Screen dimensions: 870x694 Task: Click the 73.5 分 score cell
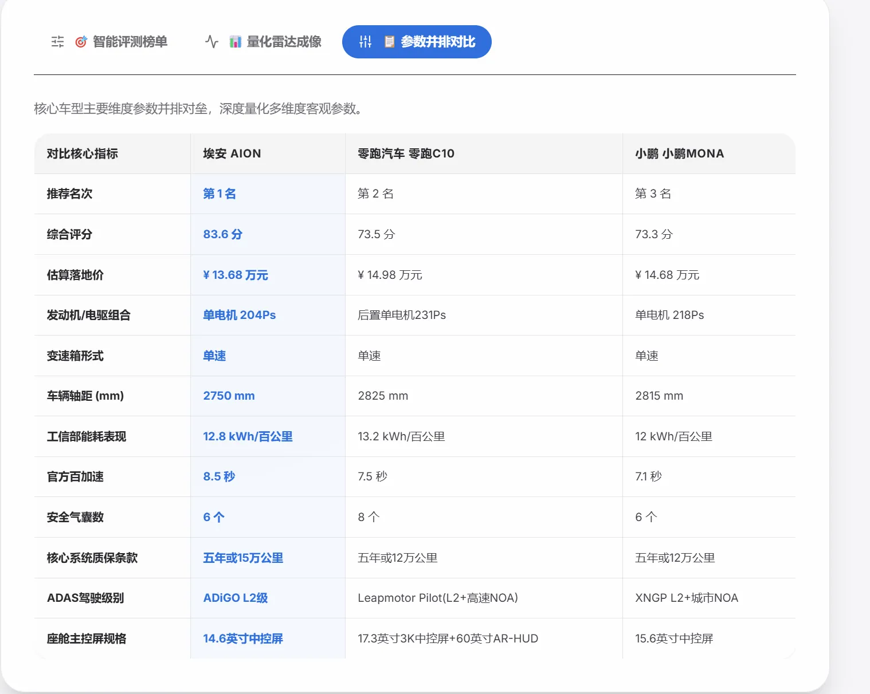[x=484, y=234]
